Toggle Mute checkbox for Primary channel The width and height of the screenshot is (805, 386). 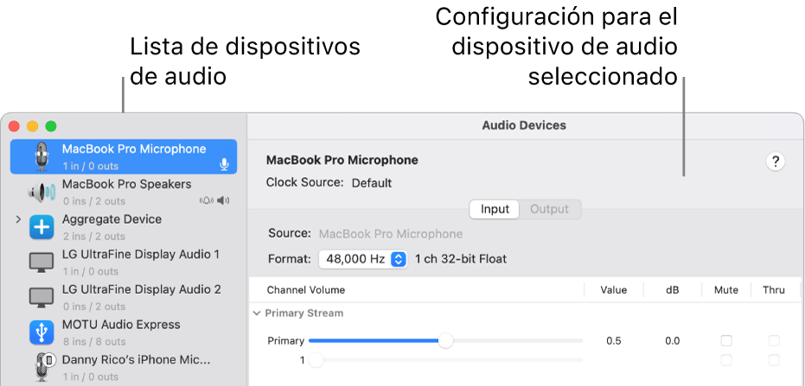726,340
